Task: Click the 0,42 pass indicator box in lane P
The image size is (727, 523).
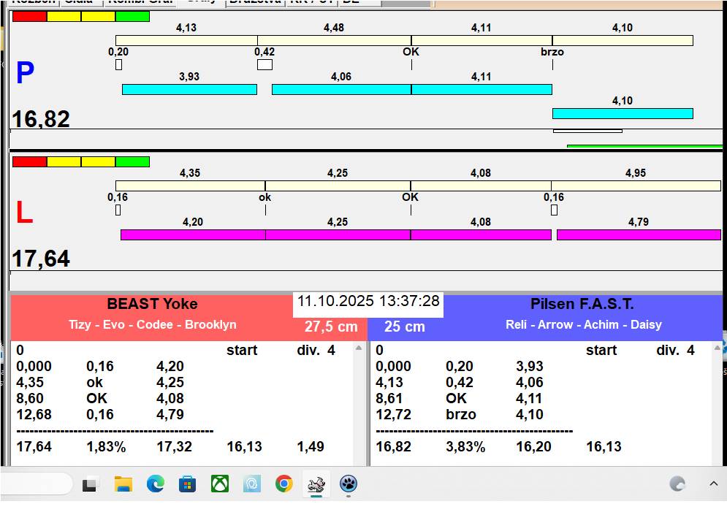Action: point(264,64)
